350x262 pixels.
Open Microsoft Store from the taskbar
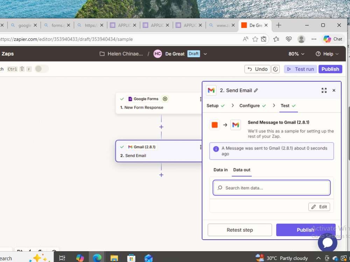(131, 258)
